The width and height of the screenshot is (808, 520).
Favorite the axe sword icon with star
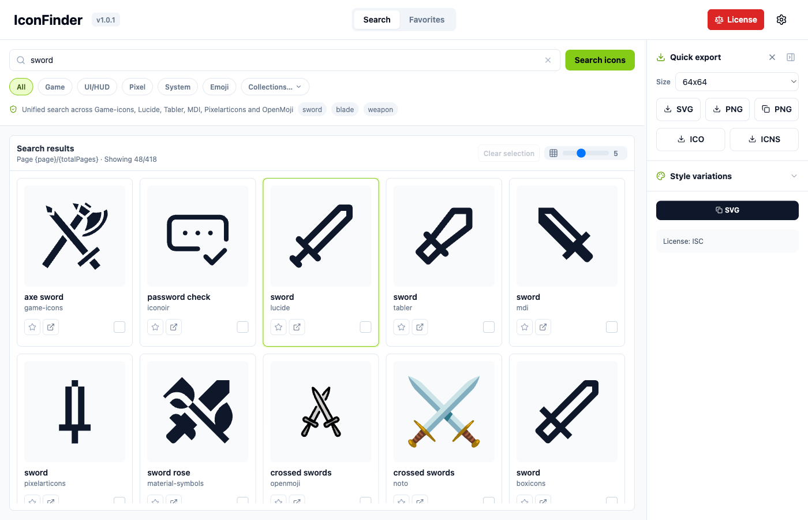coord(32,327)
